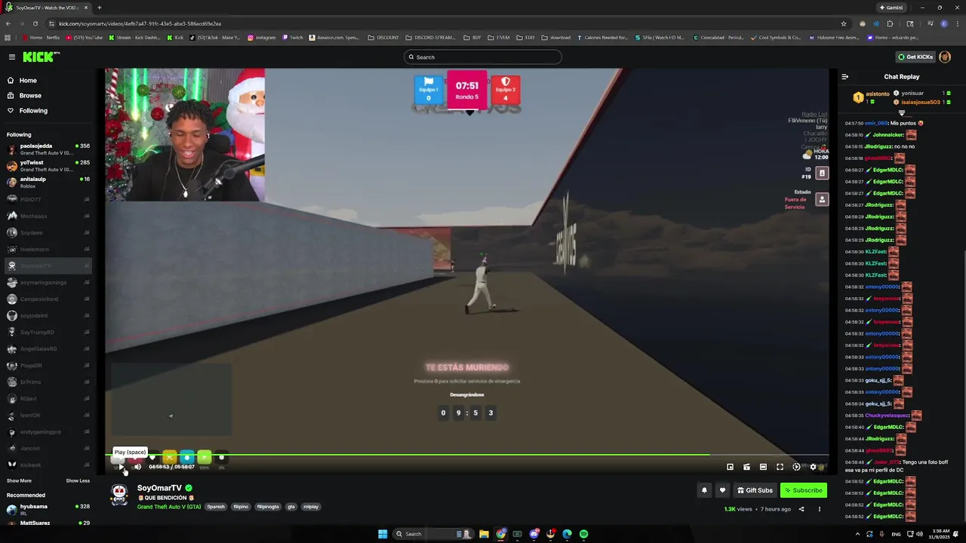Viewport: 966px width, 543px height.
Task: Click the KICK logo
Action: click(39, 57)
